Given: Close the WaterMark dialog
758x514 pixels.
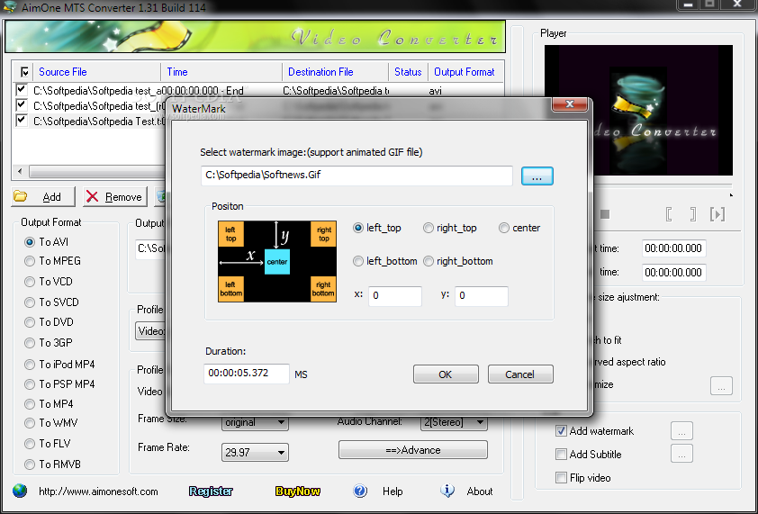Looking at the screenshot, I should [x=570, y=104].
